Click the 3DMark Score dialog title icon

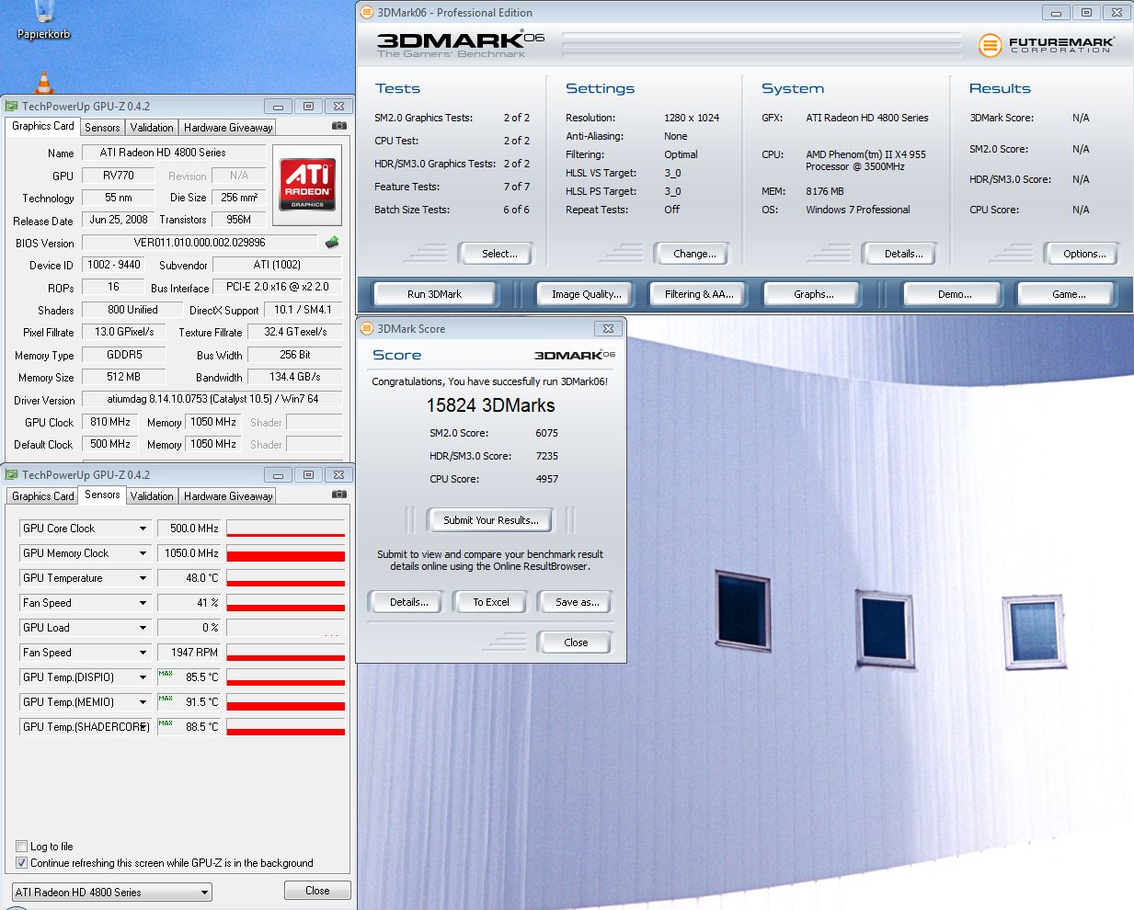(367, 328)
